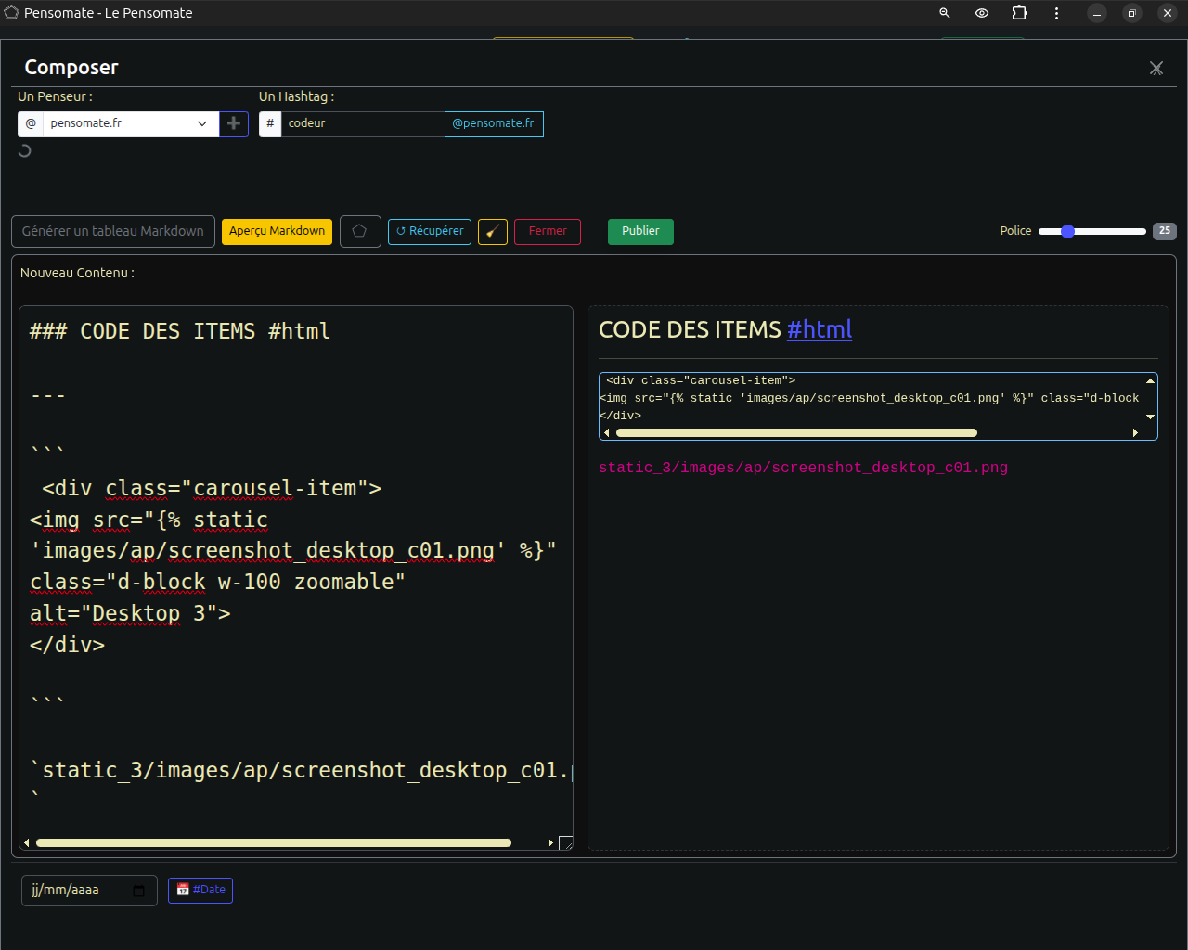Open the three-dot menu in the title bar
The height and width of the screenshot is (950, 1188).
pos(1056,13)
